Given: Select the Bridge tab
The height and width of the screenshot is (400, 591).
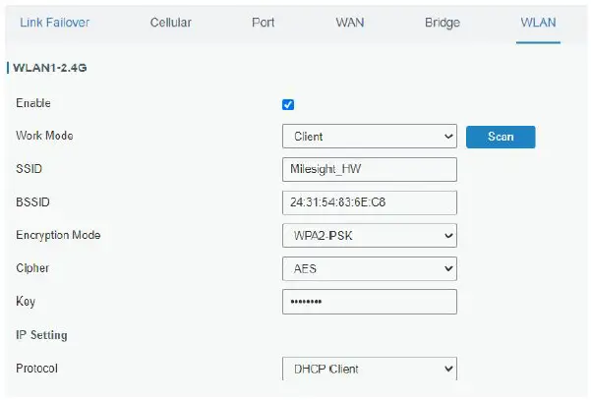Looking at the screenshot, I should [x=443, y=23].
